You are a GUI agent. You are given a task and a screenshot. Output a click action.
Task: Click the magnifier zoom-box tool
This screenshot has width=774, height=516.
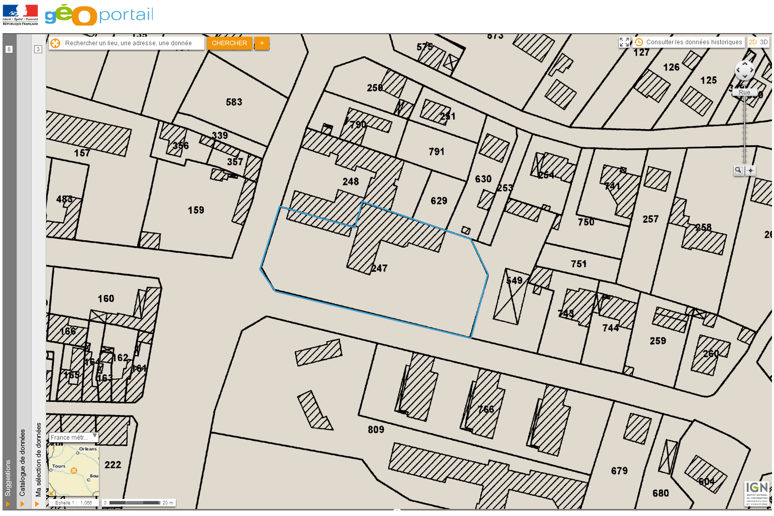(738, 170)
